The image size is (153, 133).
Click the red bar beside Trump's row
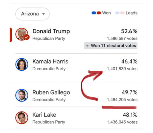pos(11,35)
